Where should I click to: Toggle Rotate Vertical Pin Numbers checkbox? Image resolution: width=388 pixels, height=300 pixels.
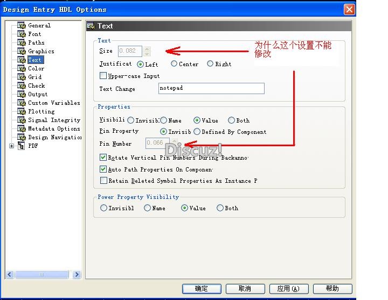pyautogui.click(x=103, y=158)
